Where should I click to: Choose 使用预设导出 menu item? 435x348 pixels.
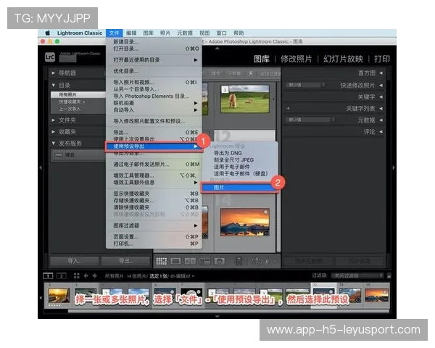coord(154,146)
